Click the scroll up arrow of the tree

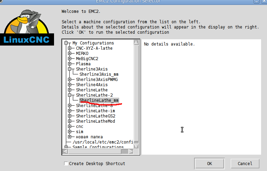tap(136, 42)
